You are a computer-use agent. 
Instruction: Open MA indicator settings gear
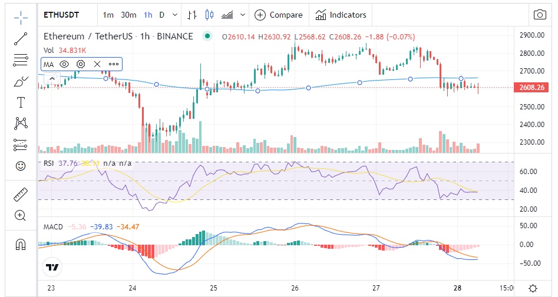[x=81, y=64]
